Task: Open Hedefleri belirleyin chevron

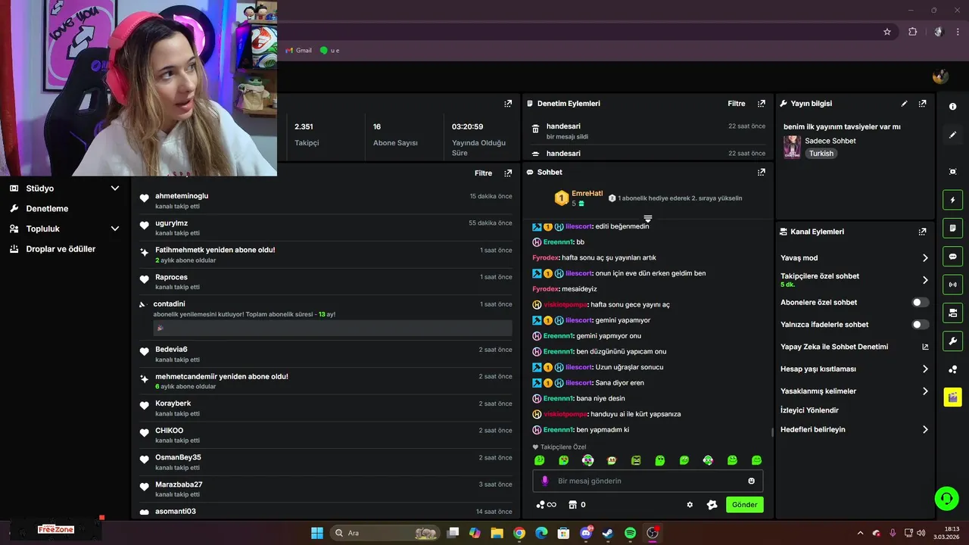Action: 924,429
